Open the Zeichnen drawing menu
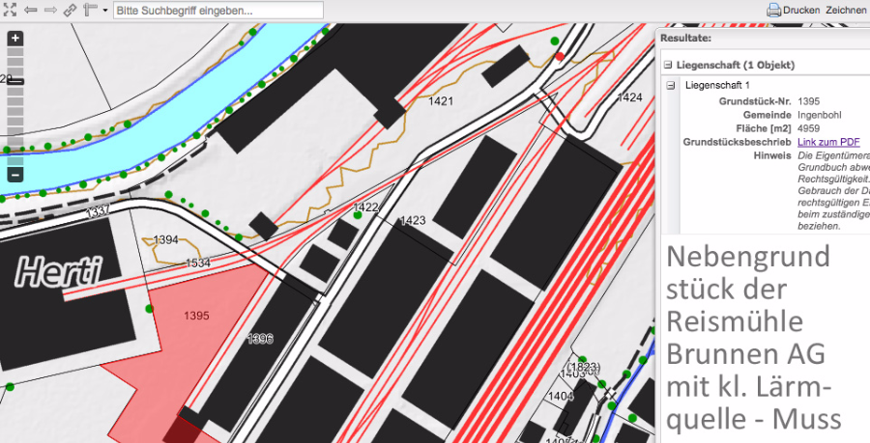Screen dimensions: 870x443 846,10
